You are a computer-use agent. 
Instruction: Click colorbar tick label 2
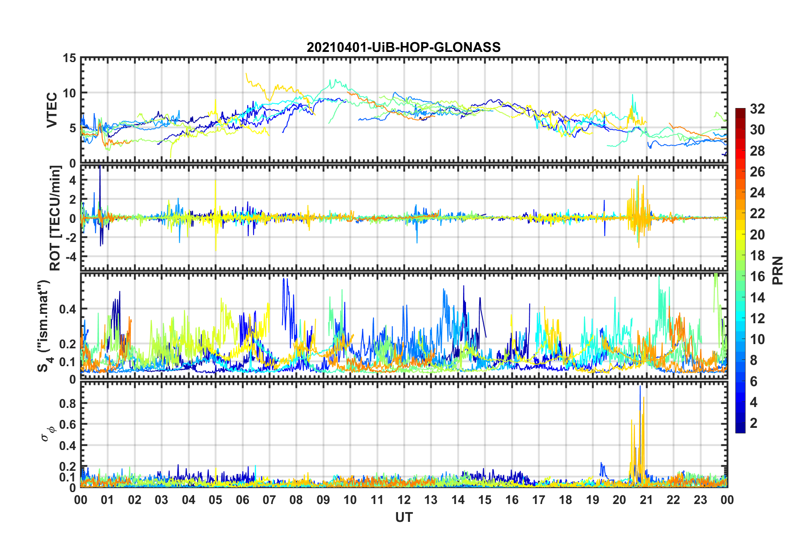point(754,423)
